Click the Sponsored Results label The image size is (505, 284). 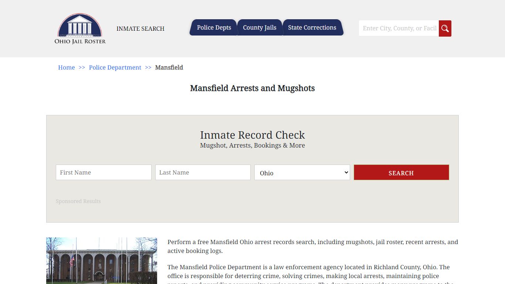click(x=78, y=201)
